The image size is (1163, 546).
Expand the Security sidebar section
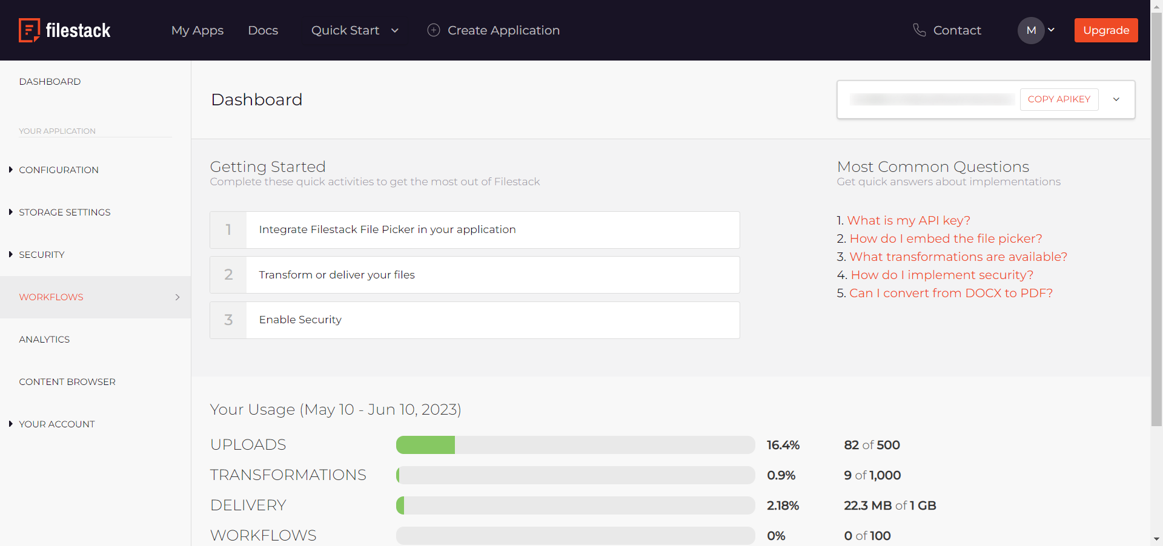tap(11, 255)
